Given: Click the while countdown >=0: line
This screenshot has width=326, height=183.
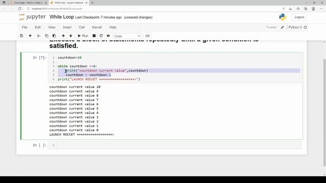Looking at the screenshot, I should tap(77, 66).
